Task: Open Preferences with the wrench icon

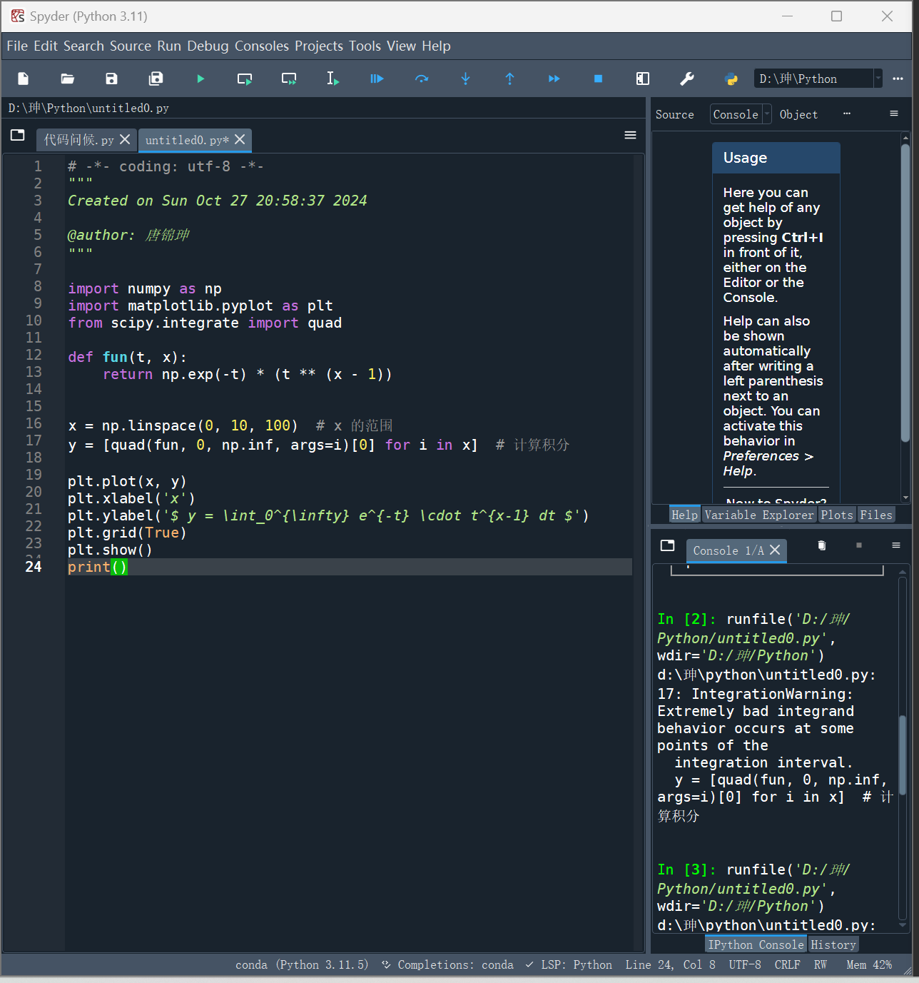Action: coord(687,79)
